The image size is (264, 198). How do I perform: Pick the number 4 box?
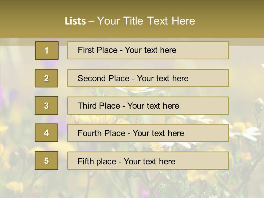(x=46, y=133)
